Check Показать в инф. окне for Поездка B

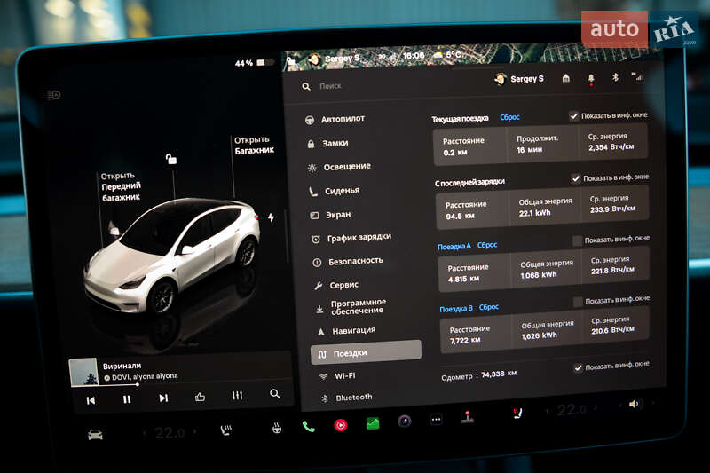point(578,302)
